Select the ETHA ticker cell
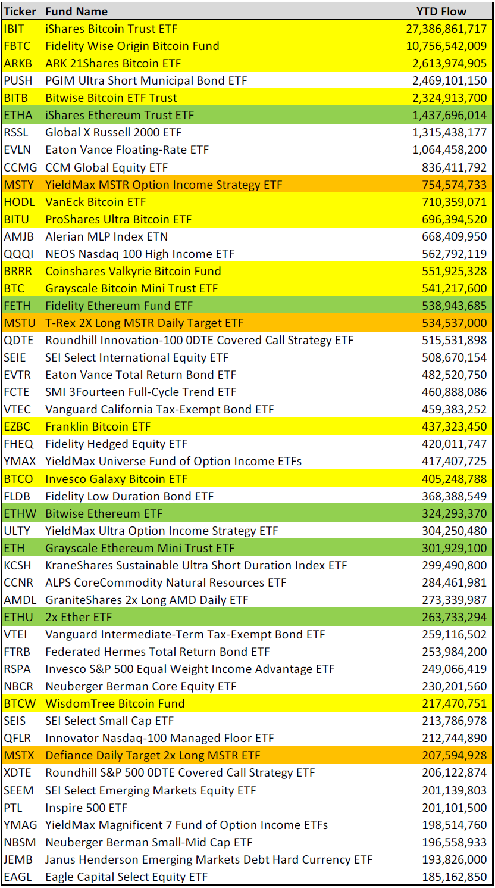This screenshot has height=888, width=495. click(x=17, y=115)
